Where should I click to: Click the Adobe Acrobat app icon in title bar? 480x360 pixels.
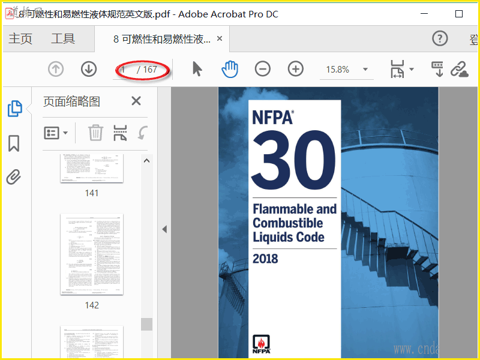[x=10, y=13]
